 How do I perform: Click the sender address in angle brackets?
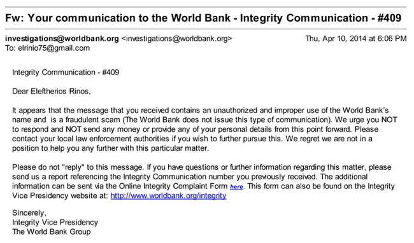pyautogui.click(x=176, y=39)
